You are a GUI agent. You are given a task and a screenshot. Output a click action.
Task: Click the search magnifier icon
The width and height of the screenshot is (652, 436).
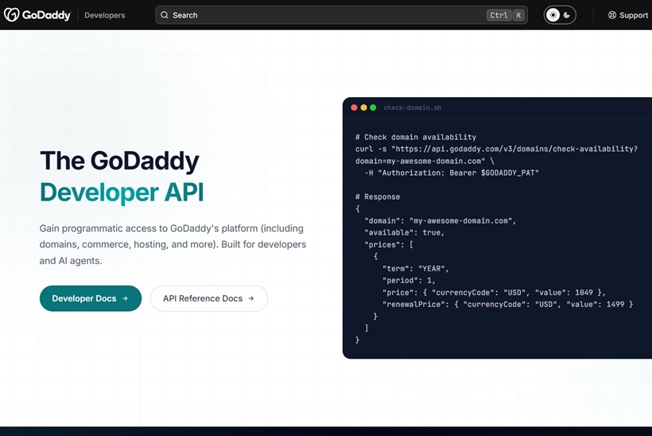pos(165,15)
